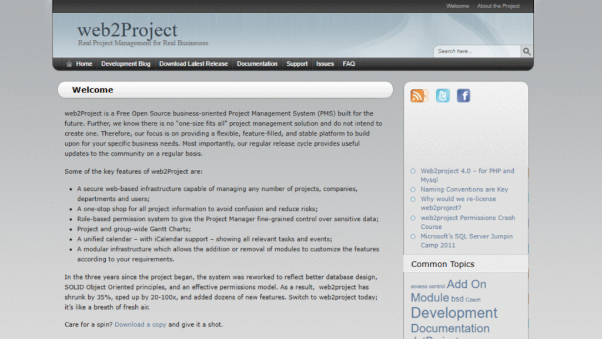The height and width of the screenshot is (339, 602).
Task: Open the FAQ navigation item
Action: (349, 64)
